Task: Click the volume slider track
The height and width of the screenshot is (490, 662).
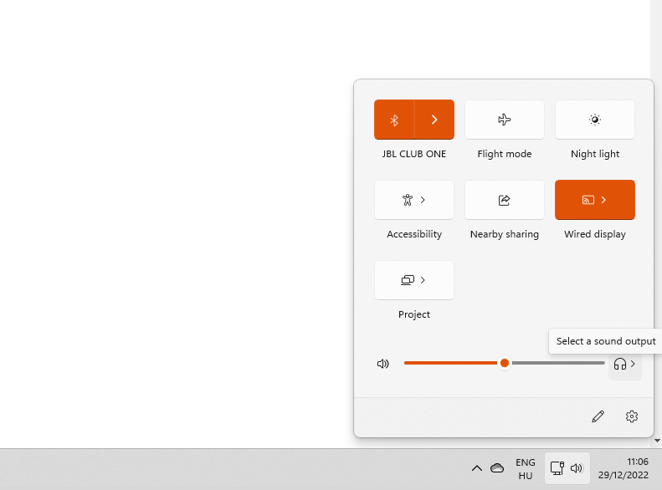Action: [x=505, y=363]
